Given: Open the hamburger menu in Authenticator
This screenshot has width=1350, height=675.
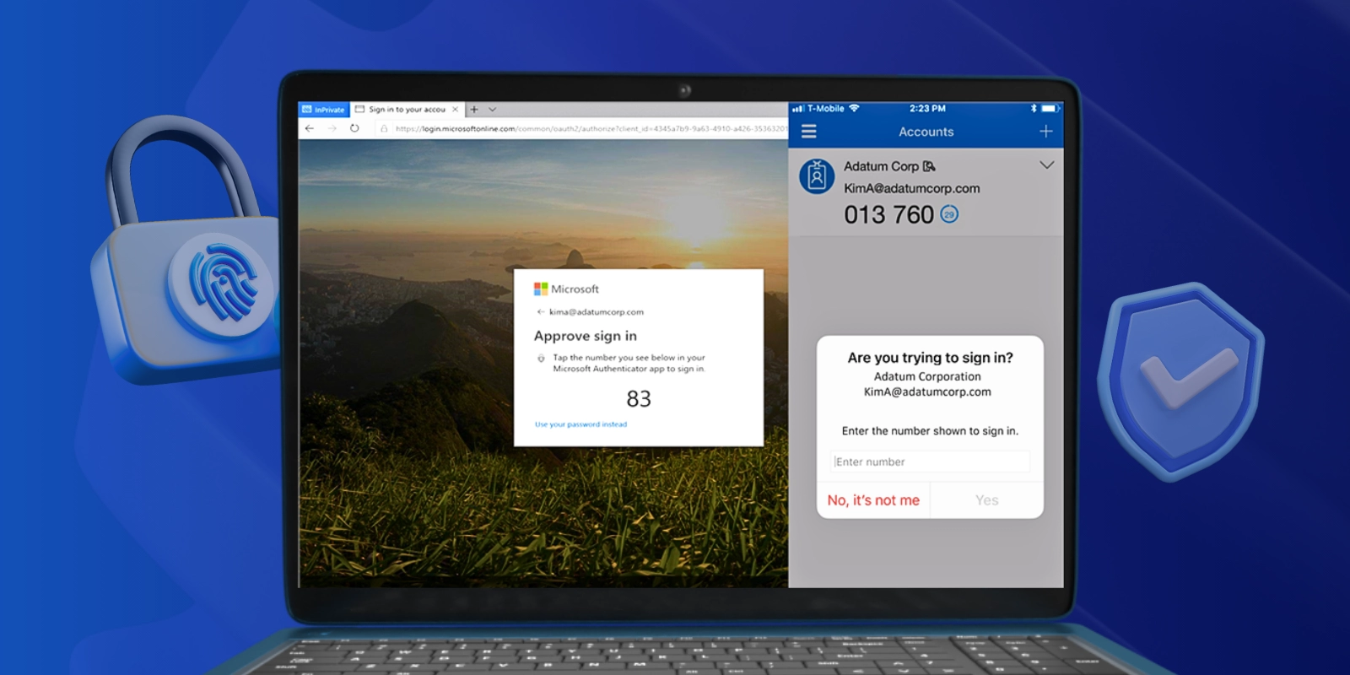Looking at the screenshot, I should coord(808,132).
